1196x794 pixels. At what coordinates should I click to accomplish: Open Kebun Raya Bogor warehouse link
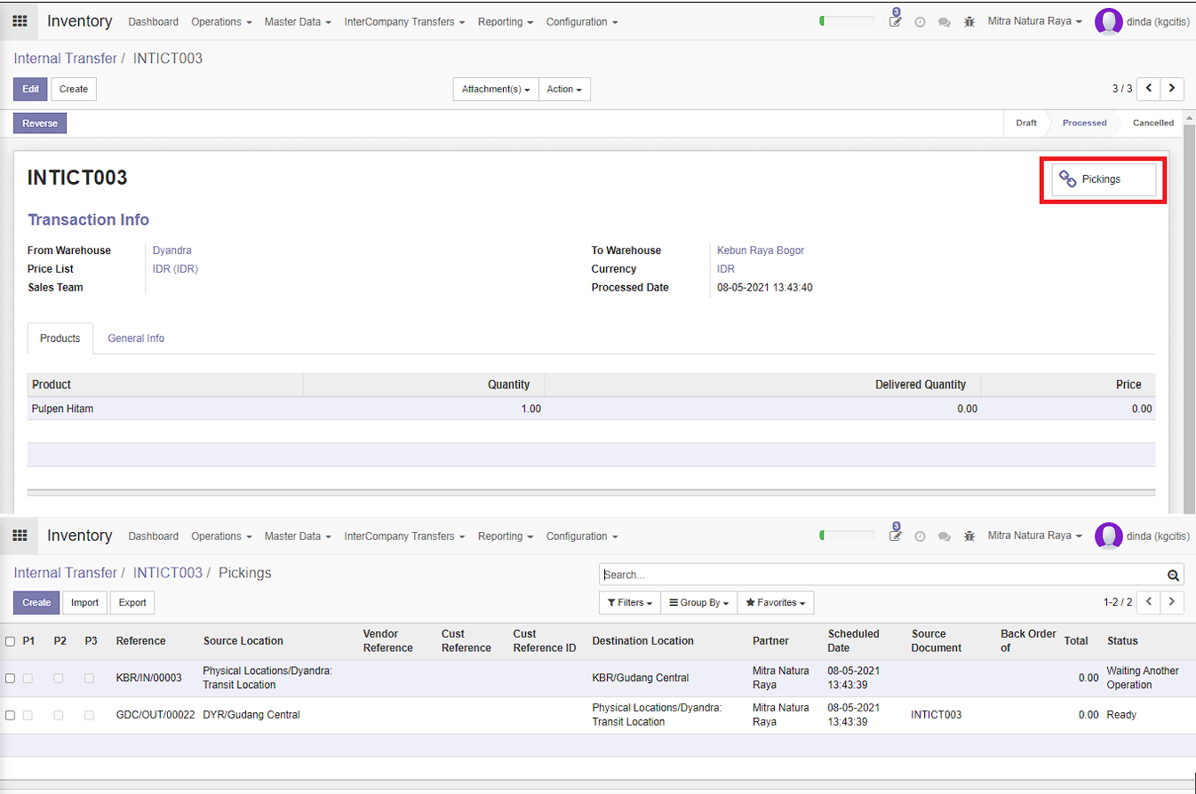(761, 250)
